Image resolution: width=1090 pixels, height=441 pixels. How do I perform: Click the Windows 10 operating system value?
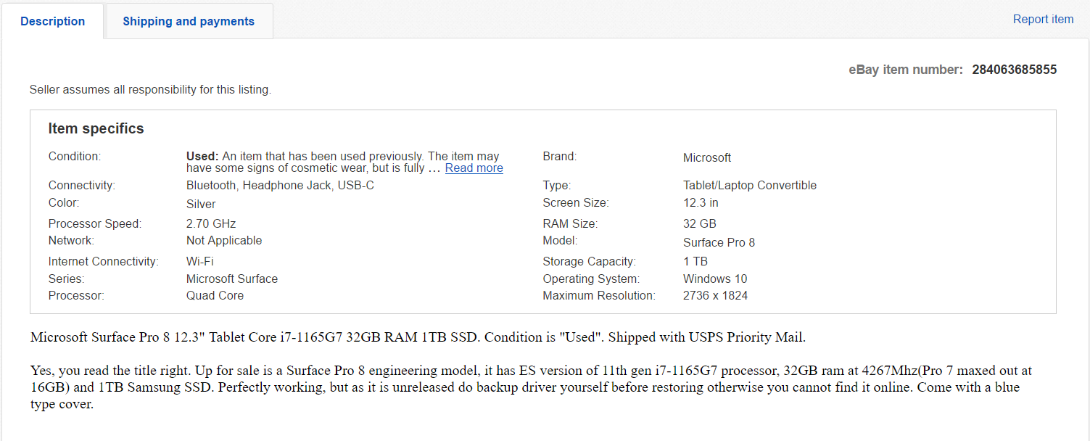click(714, 279)
